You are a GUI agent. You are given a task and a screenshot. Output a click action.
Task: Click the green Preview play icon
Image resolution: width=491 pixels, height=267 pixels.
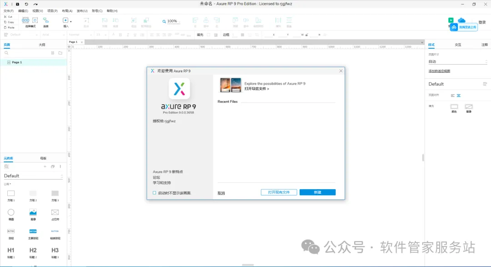point(451,20)
